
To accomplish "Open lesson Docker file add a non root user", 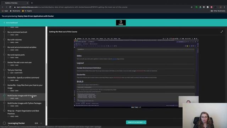I will click(20, 63).
